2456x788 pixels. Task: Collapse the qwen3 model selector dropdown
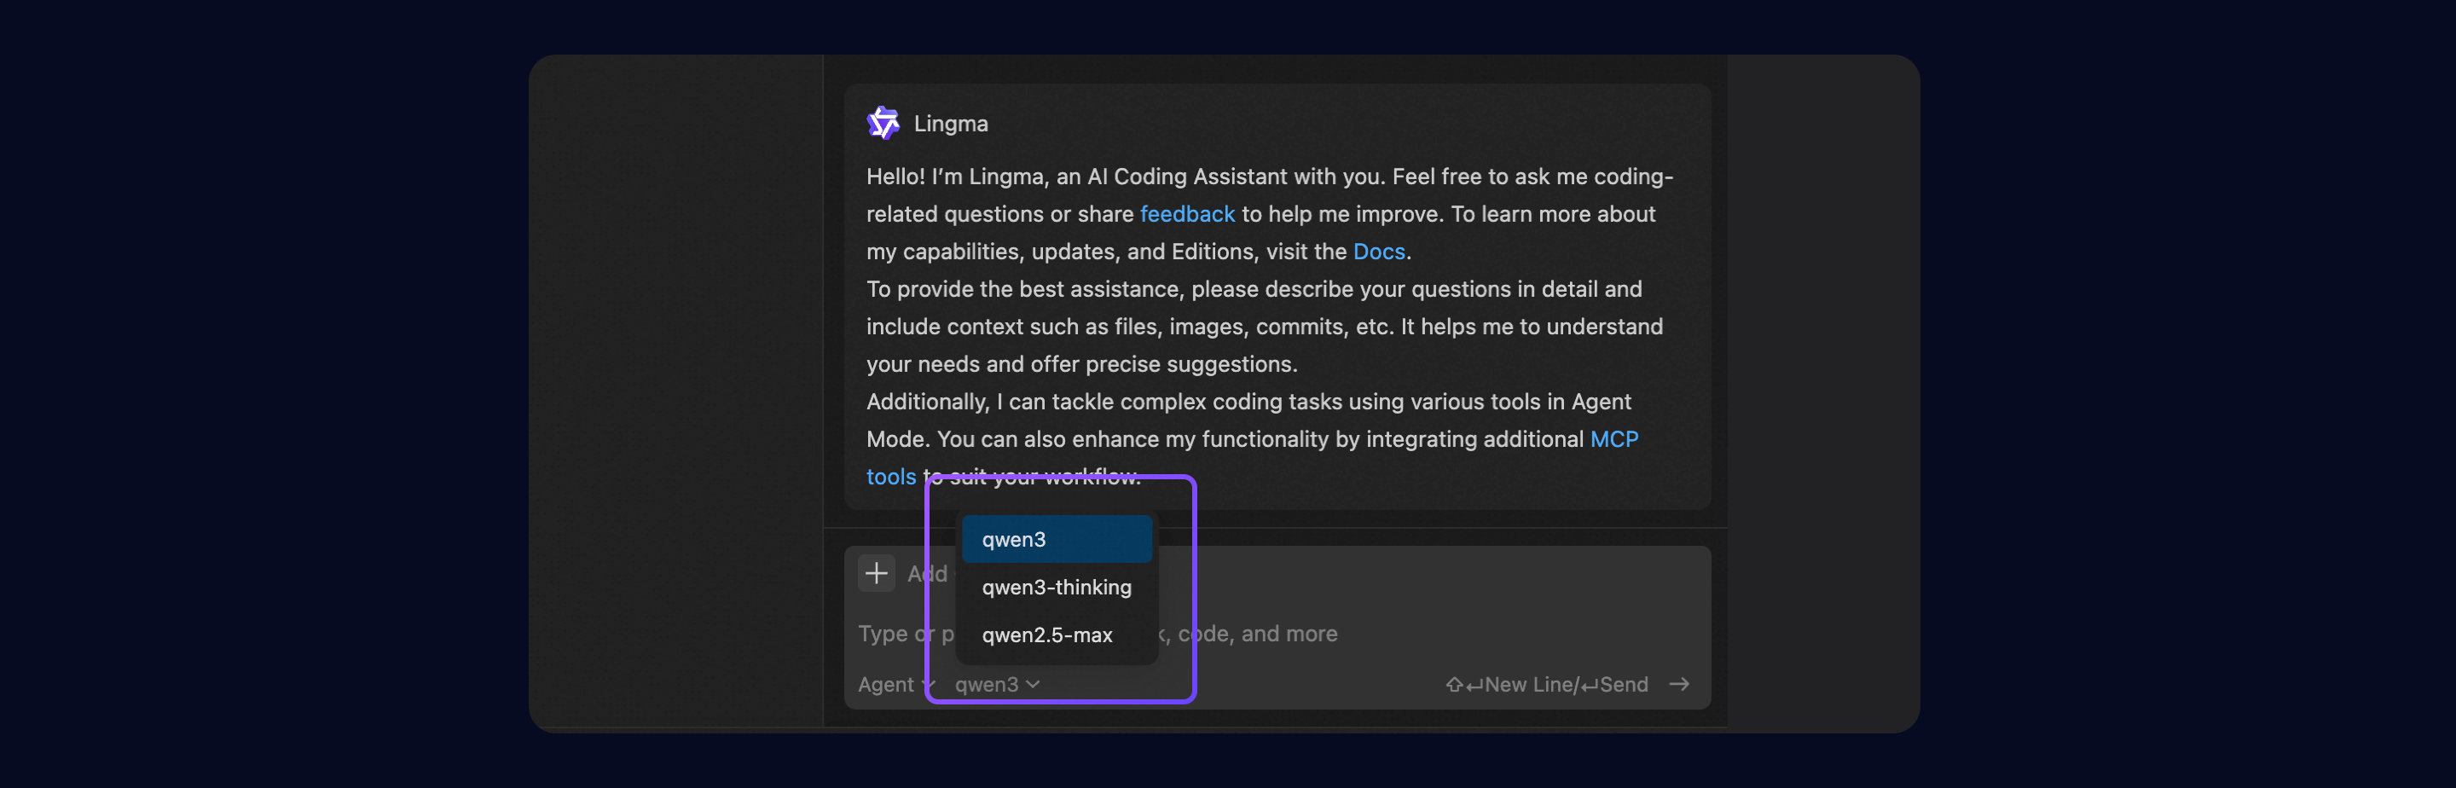point(995,685)
